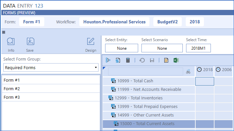Click the FORMS (PREVIEW) title bar
234x131 pixels.
coord(118,13)
